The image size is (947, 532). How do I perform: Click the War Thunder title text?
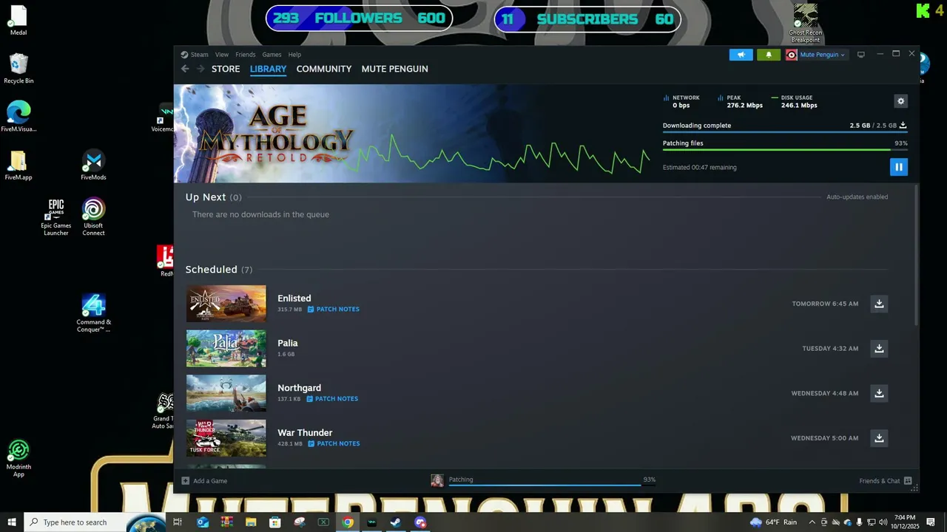click(x=305, y=433)
